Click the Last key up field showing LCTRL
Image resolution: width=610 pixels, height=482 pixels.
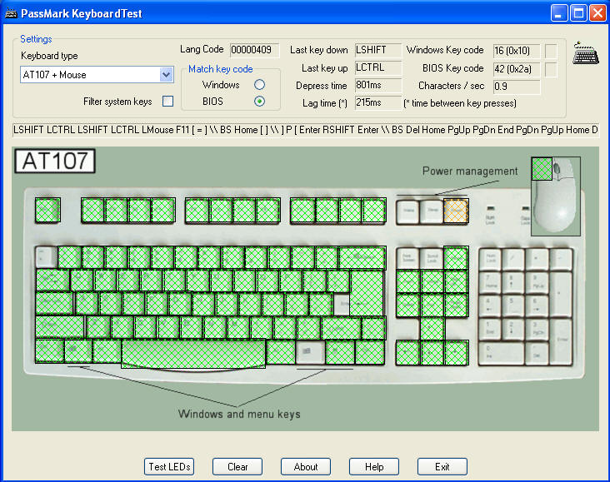377,67
